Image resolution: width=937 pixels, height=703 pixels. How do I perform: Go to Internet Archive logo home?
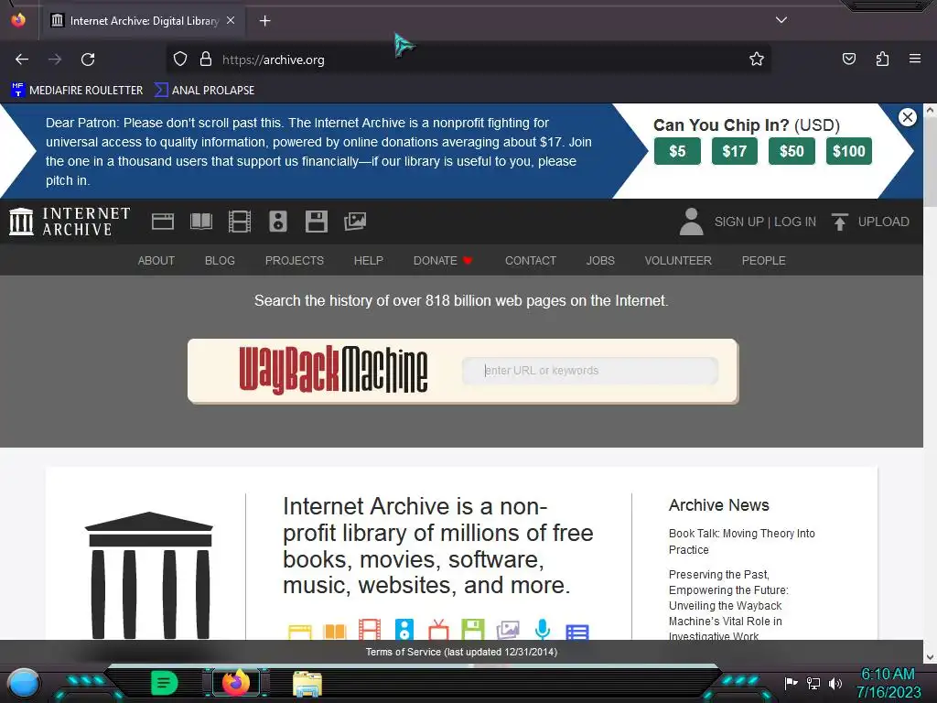[70, 222]
